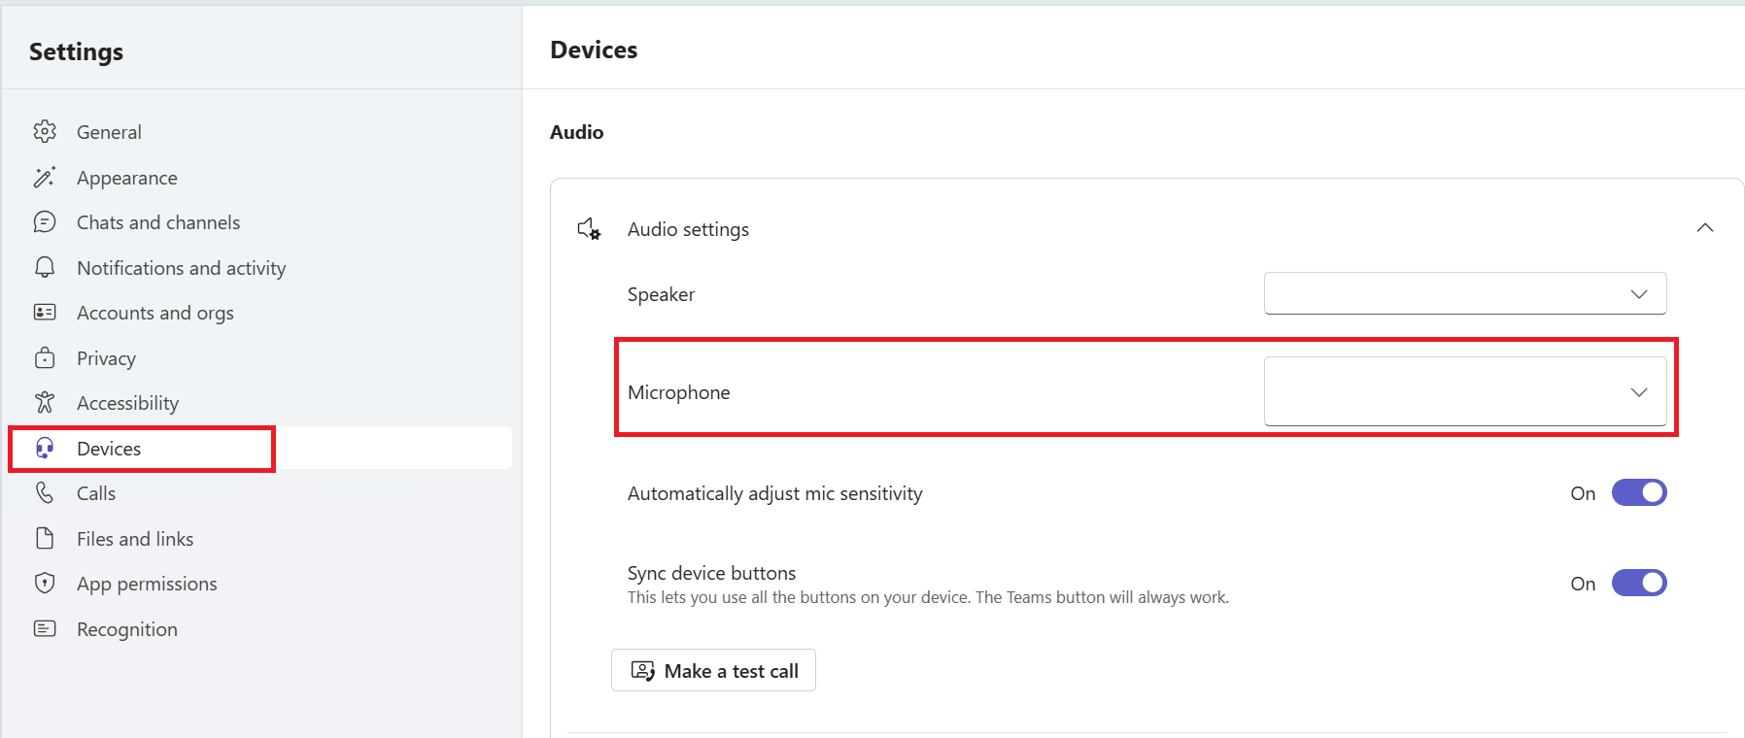This screenshot has height=738, width=1745.
Task: Open the Recognition settings page
Action: tap(127, 629)
